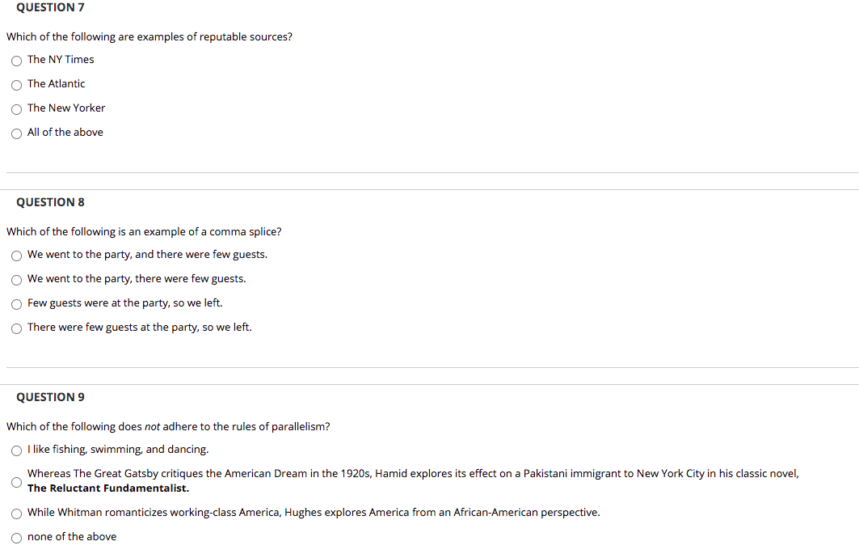Click the comma splice question text
This screenshot has height=554, width=859.
pyautogui.click(x=144, y=231)
